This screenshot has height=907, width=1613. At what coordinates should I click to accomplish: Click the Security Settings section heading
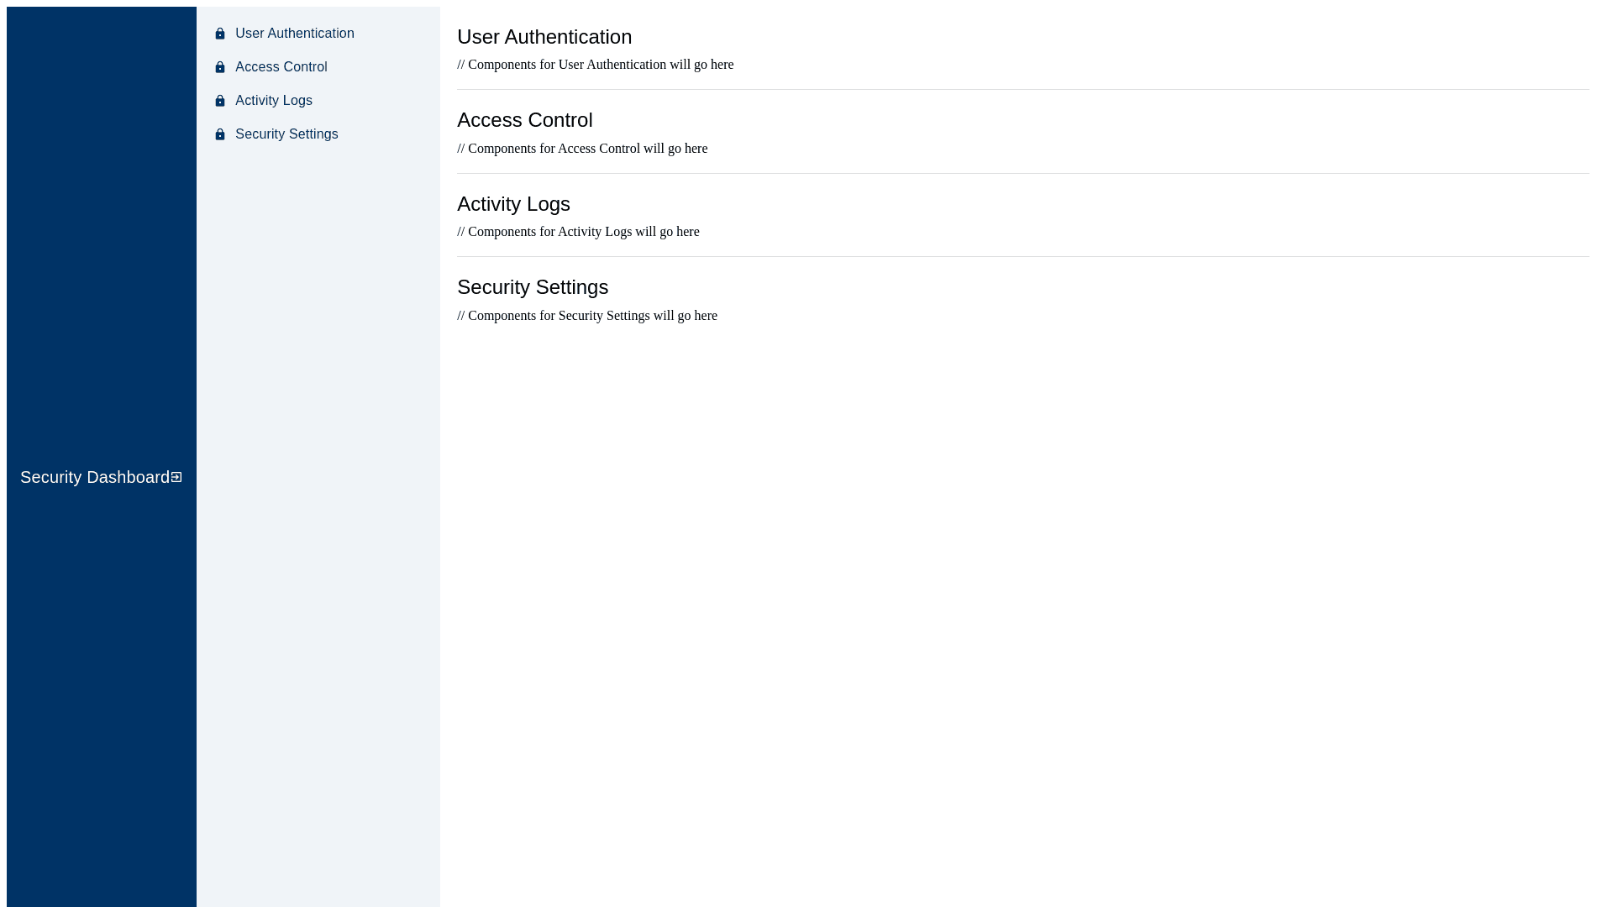[x=532, y=287]
